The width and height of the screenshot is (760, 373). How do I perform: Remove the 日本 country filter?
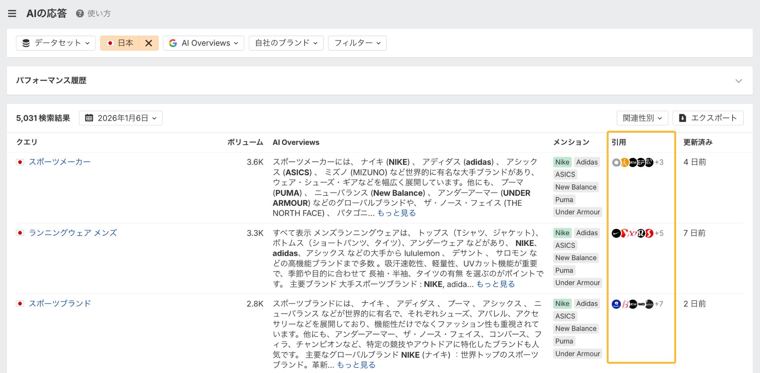[148, 43]
